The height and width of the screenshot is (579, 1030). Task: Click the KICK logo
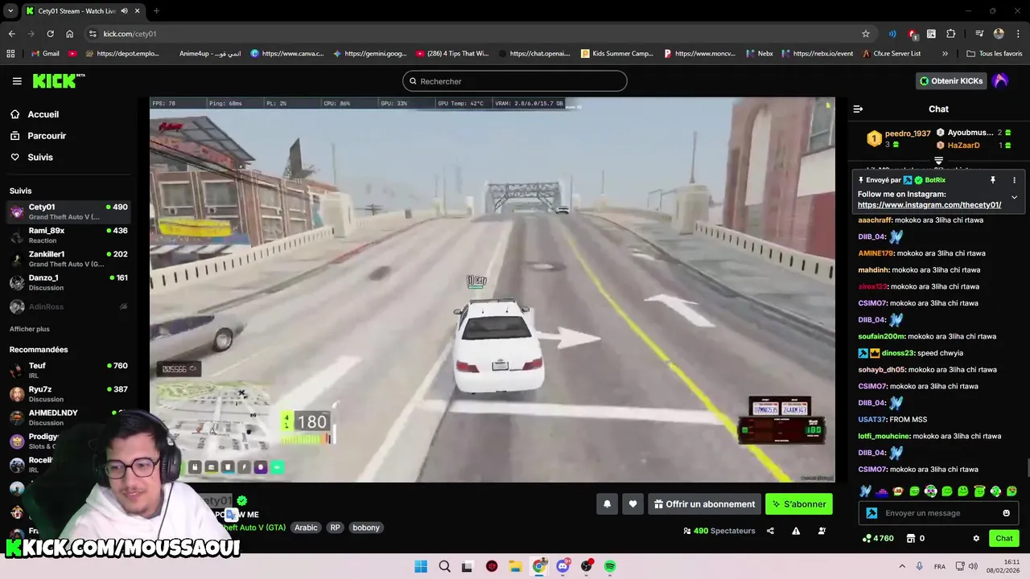click(58, 81)
